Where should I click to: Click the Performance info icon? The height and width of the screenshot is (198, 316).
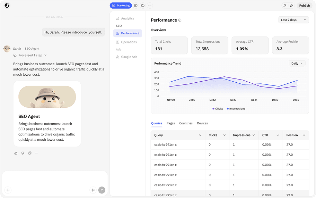click(x=180, y=20)
